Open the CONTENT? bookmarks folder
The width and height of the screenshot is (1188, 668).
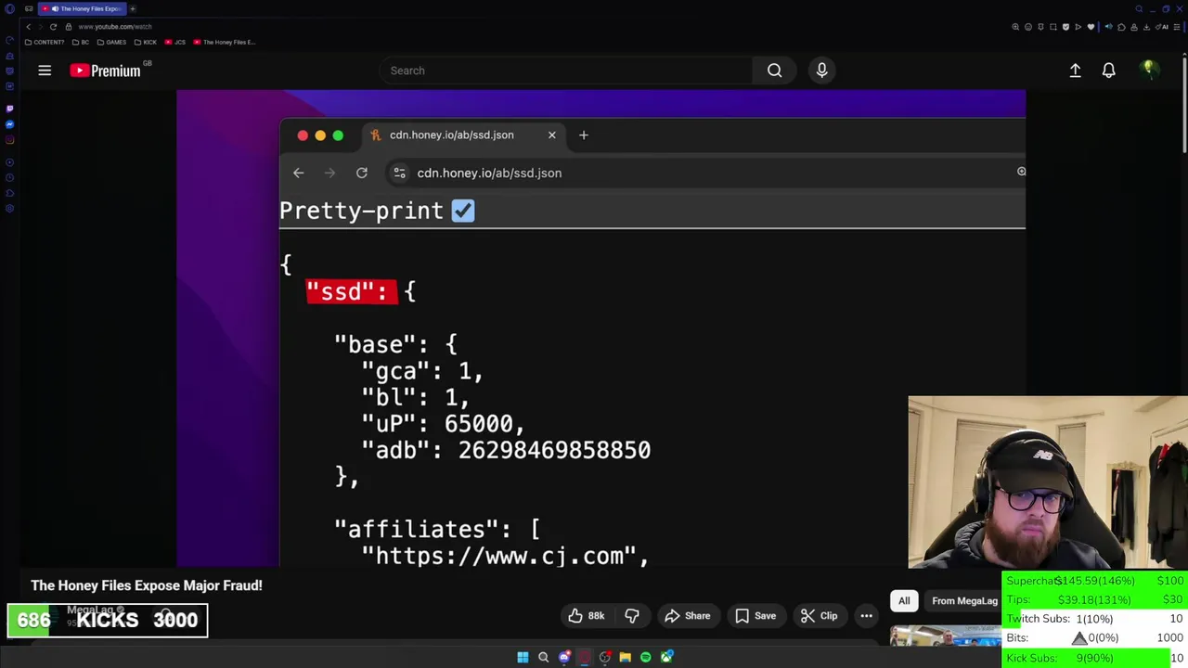(45, 42)
